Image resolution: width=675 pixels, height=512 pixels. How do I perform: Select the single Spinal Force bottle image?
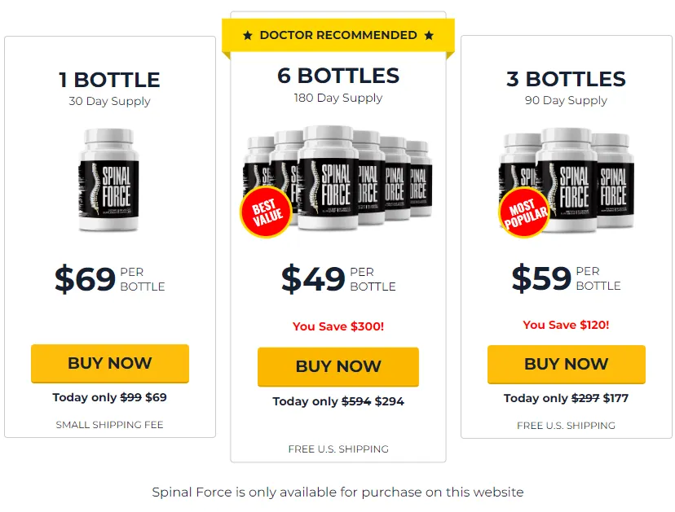click(x=109, y=180)
